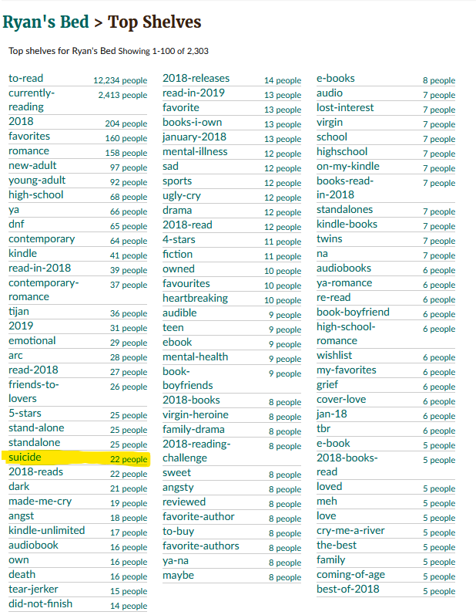Open the romance shelf
476x615 pixels.
29,151
